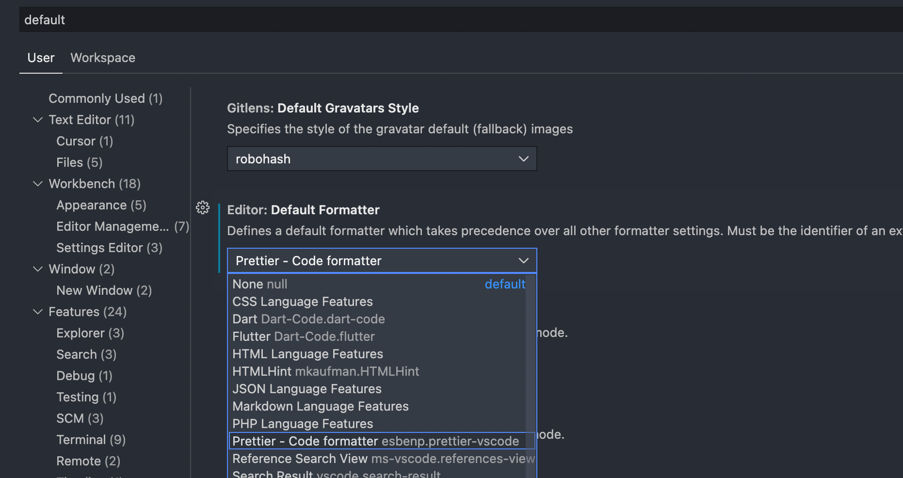This screenshot has width=903, height=478.
Task: Choose Reference Search View formatter option
Action: pyautogui.click(x=382, y=459)
